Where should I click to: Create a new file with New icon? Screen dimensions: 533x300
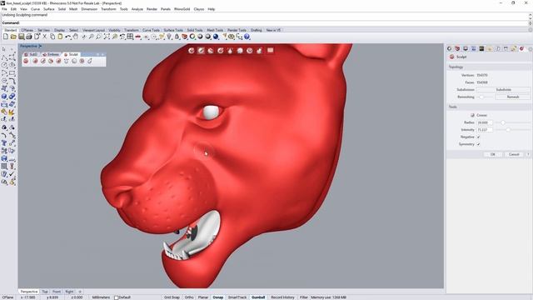click(6, 37)
